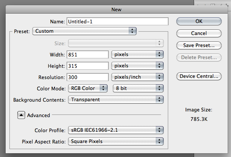
Task: Click the OK button
Action: pyautogui.click(x=199, y=21)
